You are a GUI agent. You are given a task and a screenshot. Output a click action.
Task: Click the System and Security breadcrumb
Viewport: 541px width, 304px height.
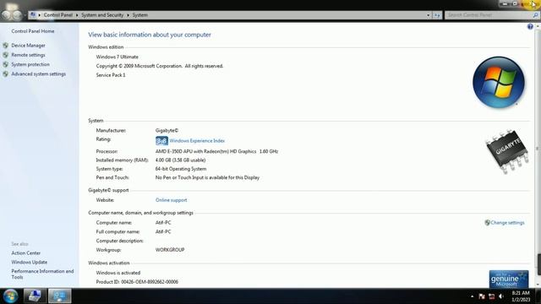point(102,15)
